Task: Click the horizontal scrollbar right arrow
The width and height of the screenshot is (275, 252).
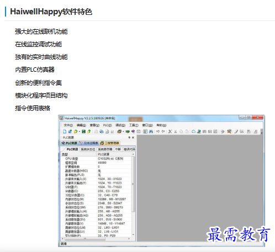Action: pyautogui.click(x=129, y=239)
